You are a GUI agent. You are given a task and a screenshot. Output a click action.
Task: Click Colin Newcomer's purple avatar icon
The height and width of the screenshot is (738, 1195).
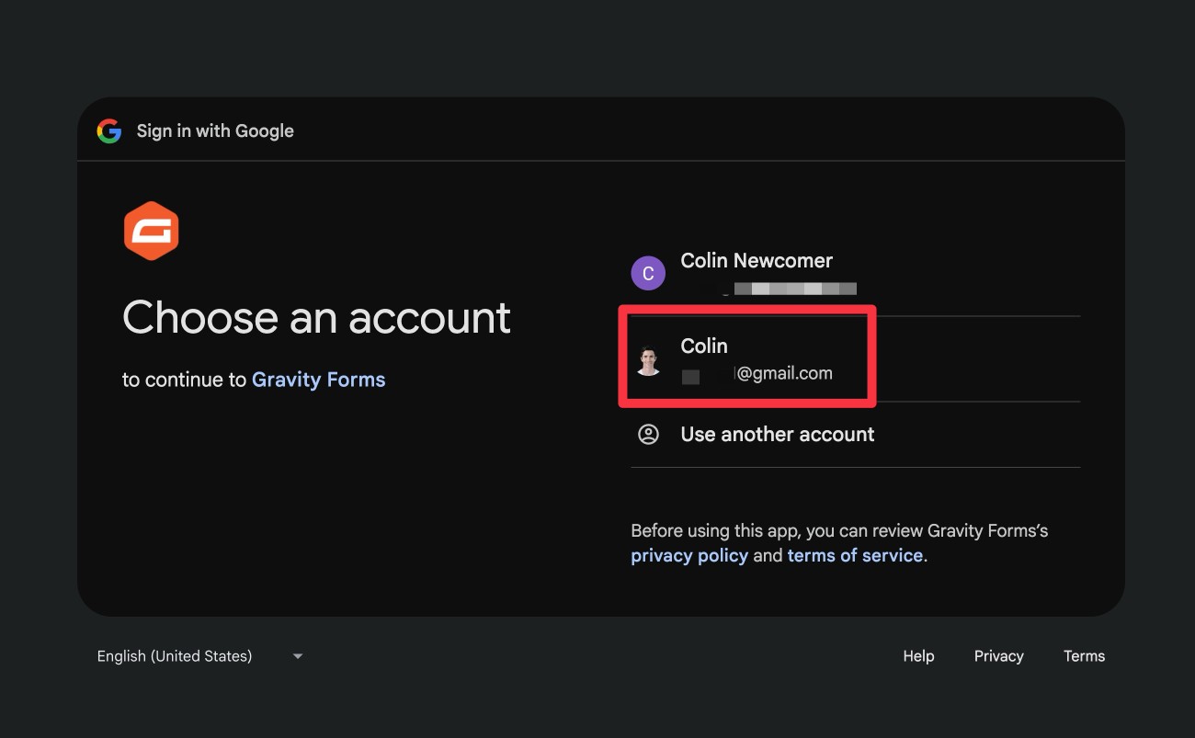pos(648,272)
